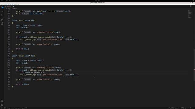Image resolution: width=195 pixels, height=109 pixels.
Task: Click 'int result;' on line 59
Action: pos(22,28)
